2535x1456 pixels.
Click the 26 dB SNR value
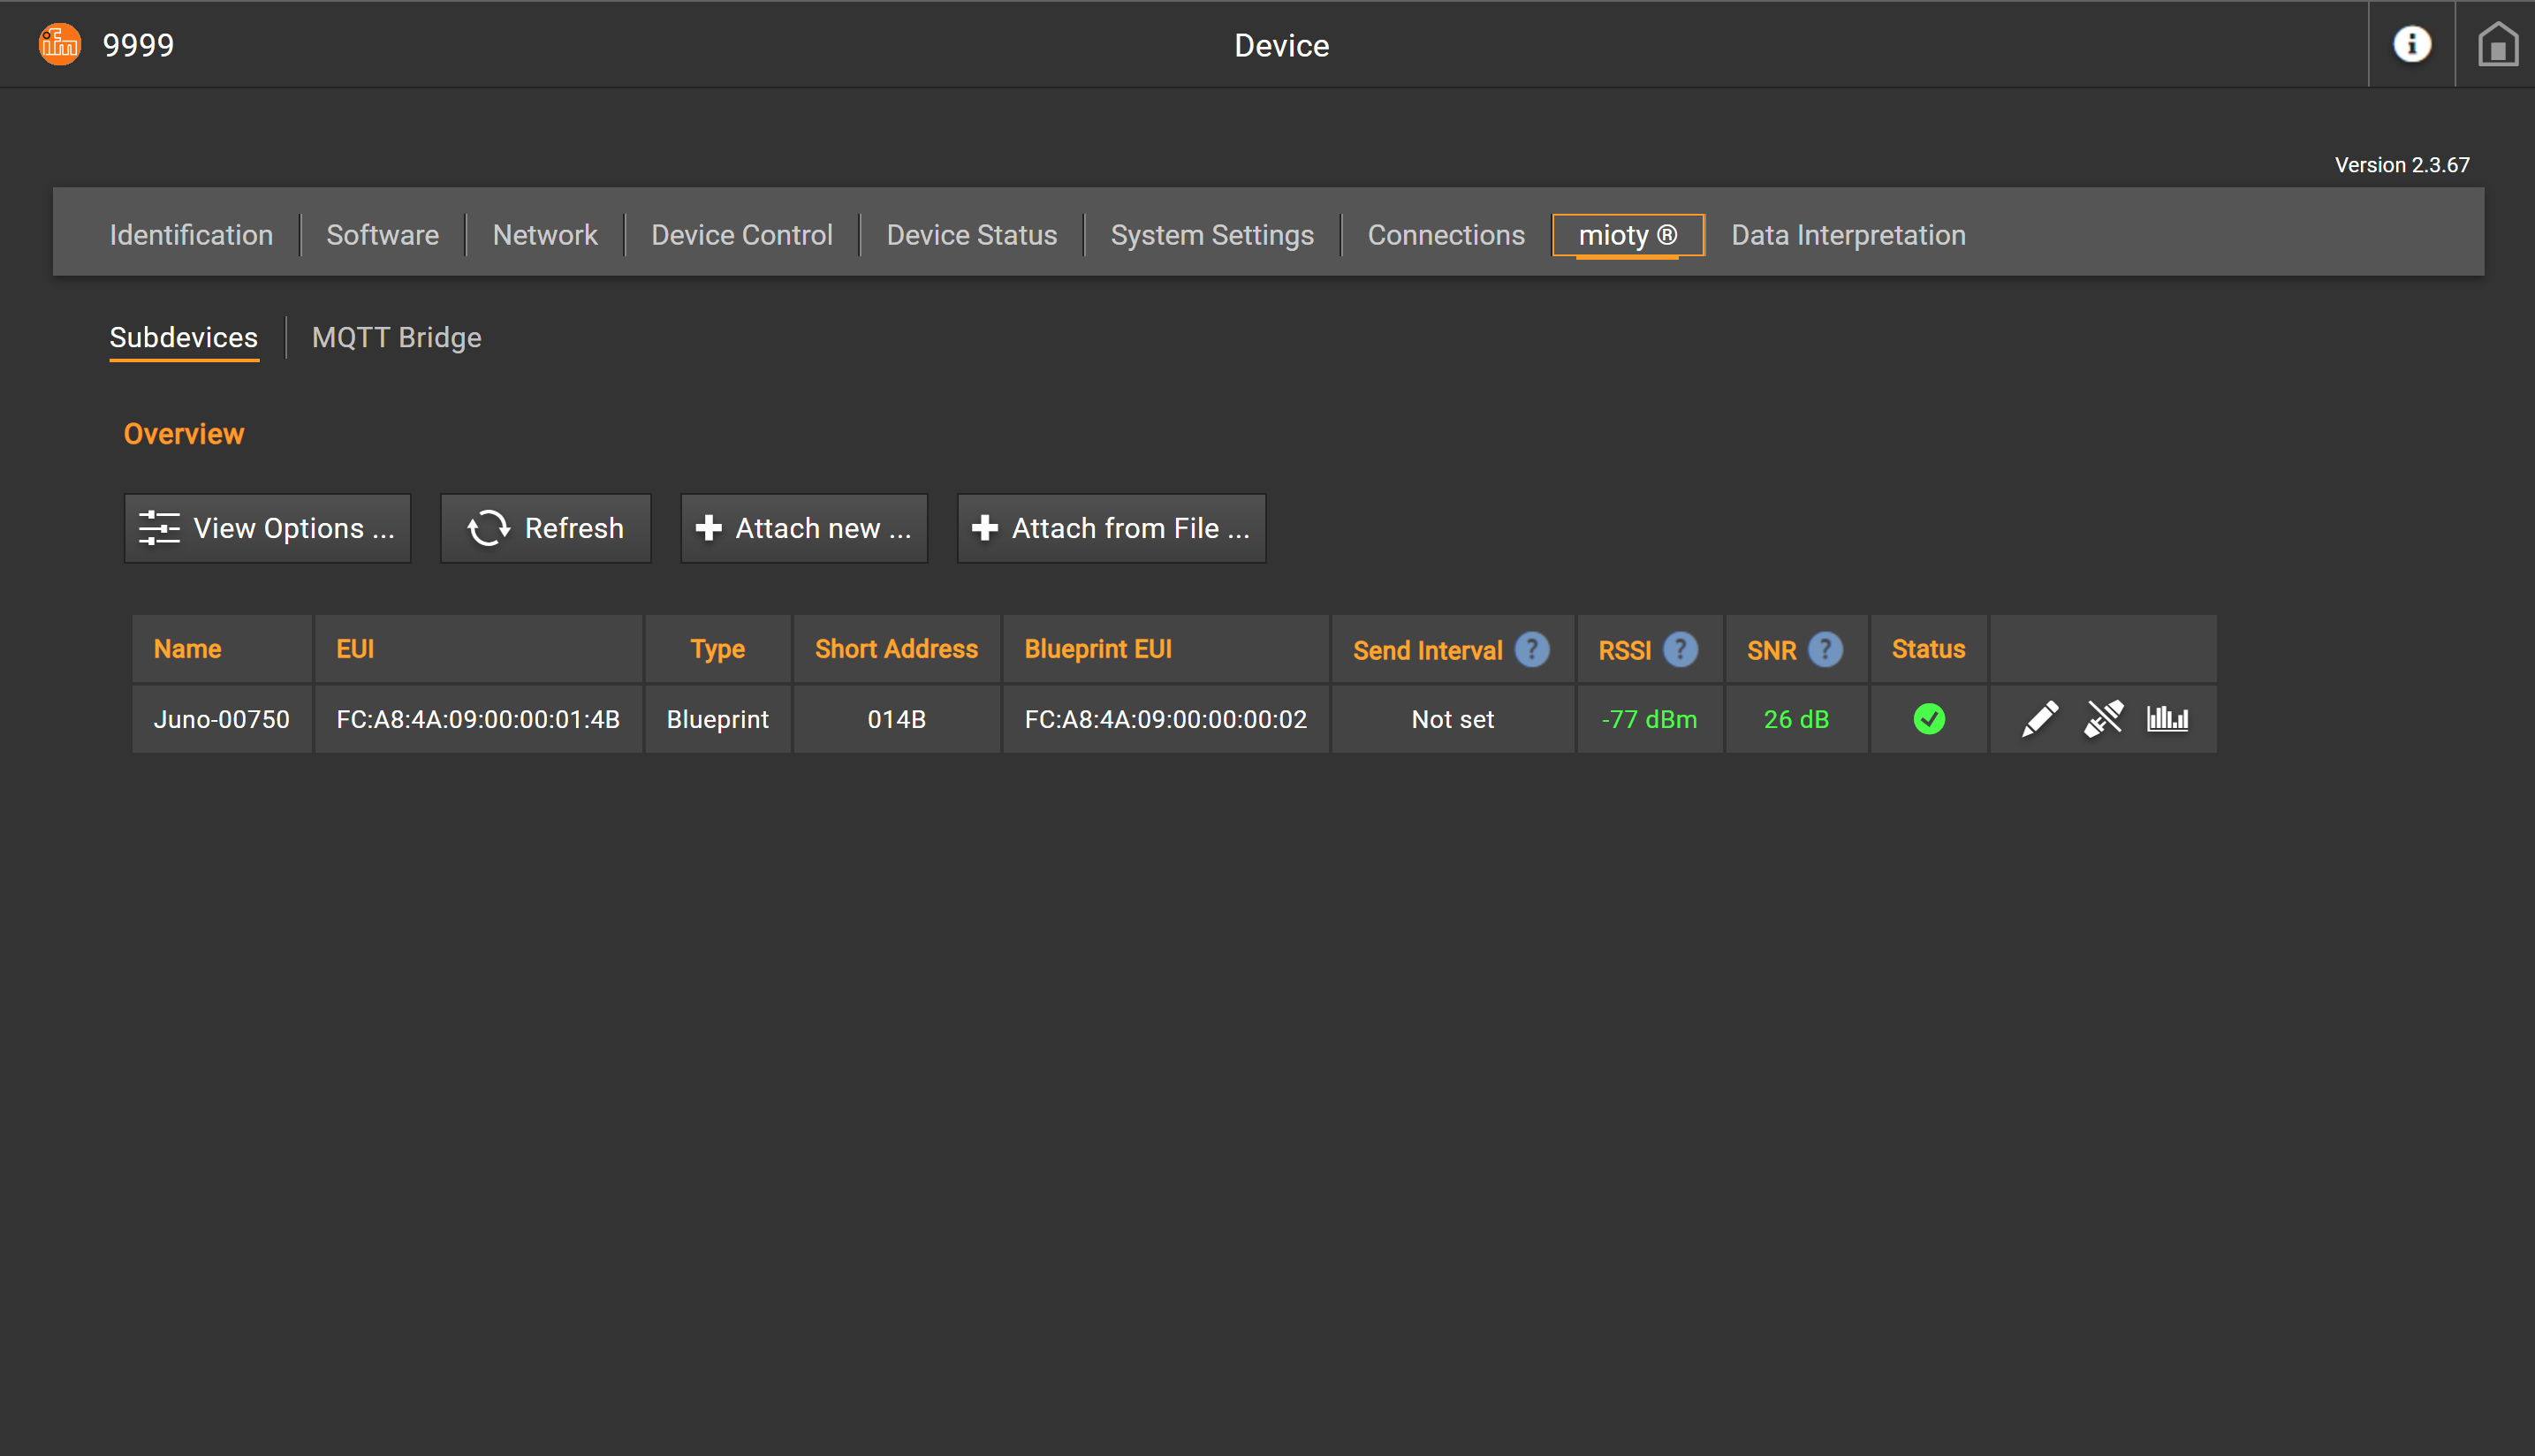(x=1796, y=719)
